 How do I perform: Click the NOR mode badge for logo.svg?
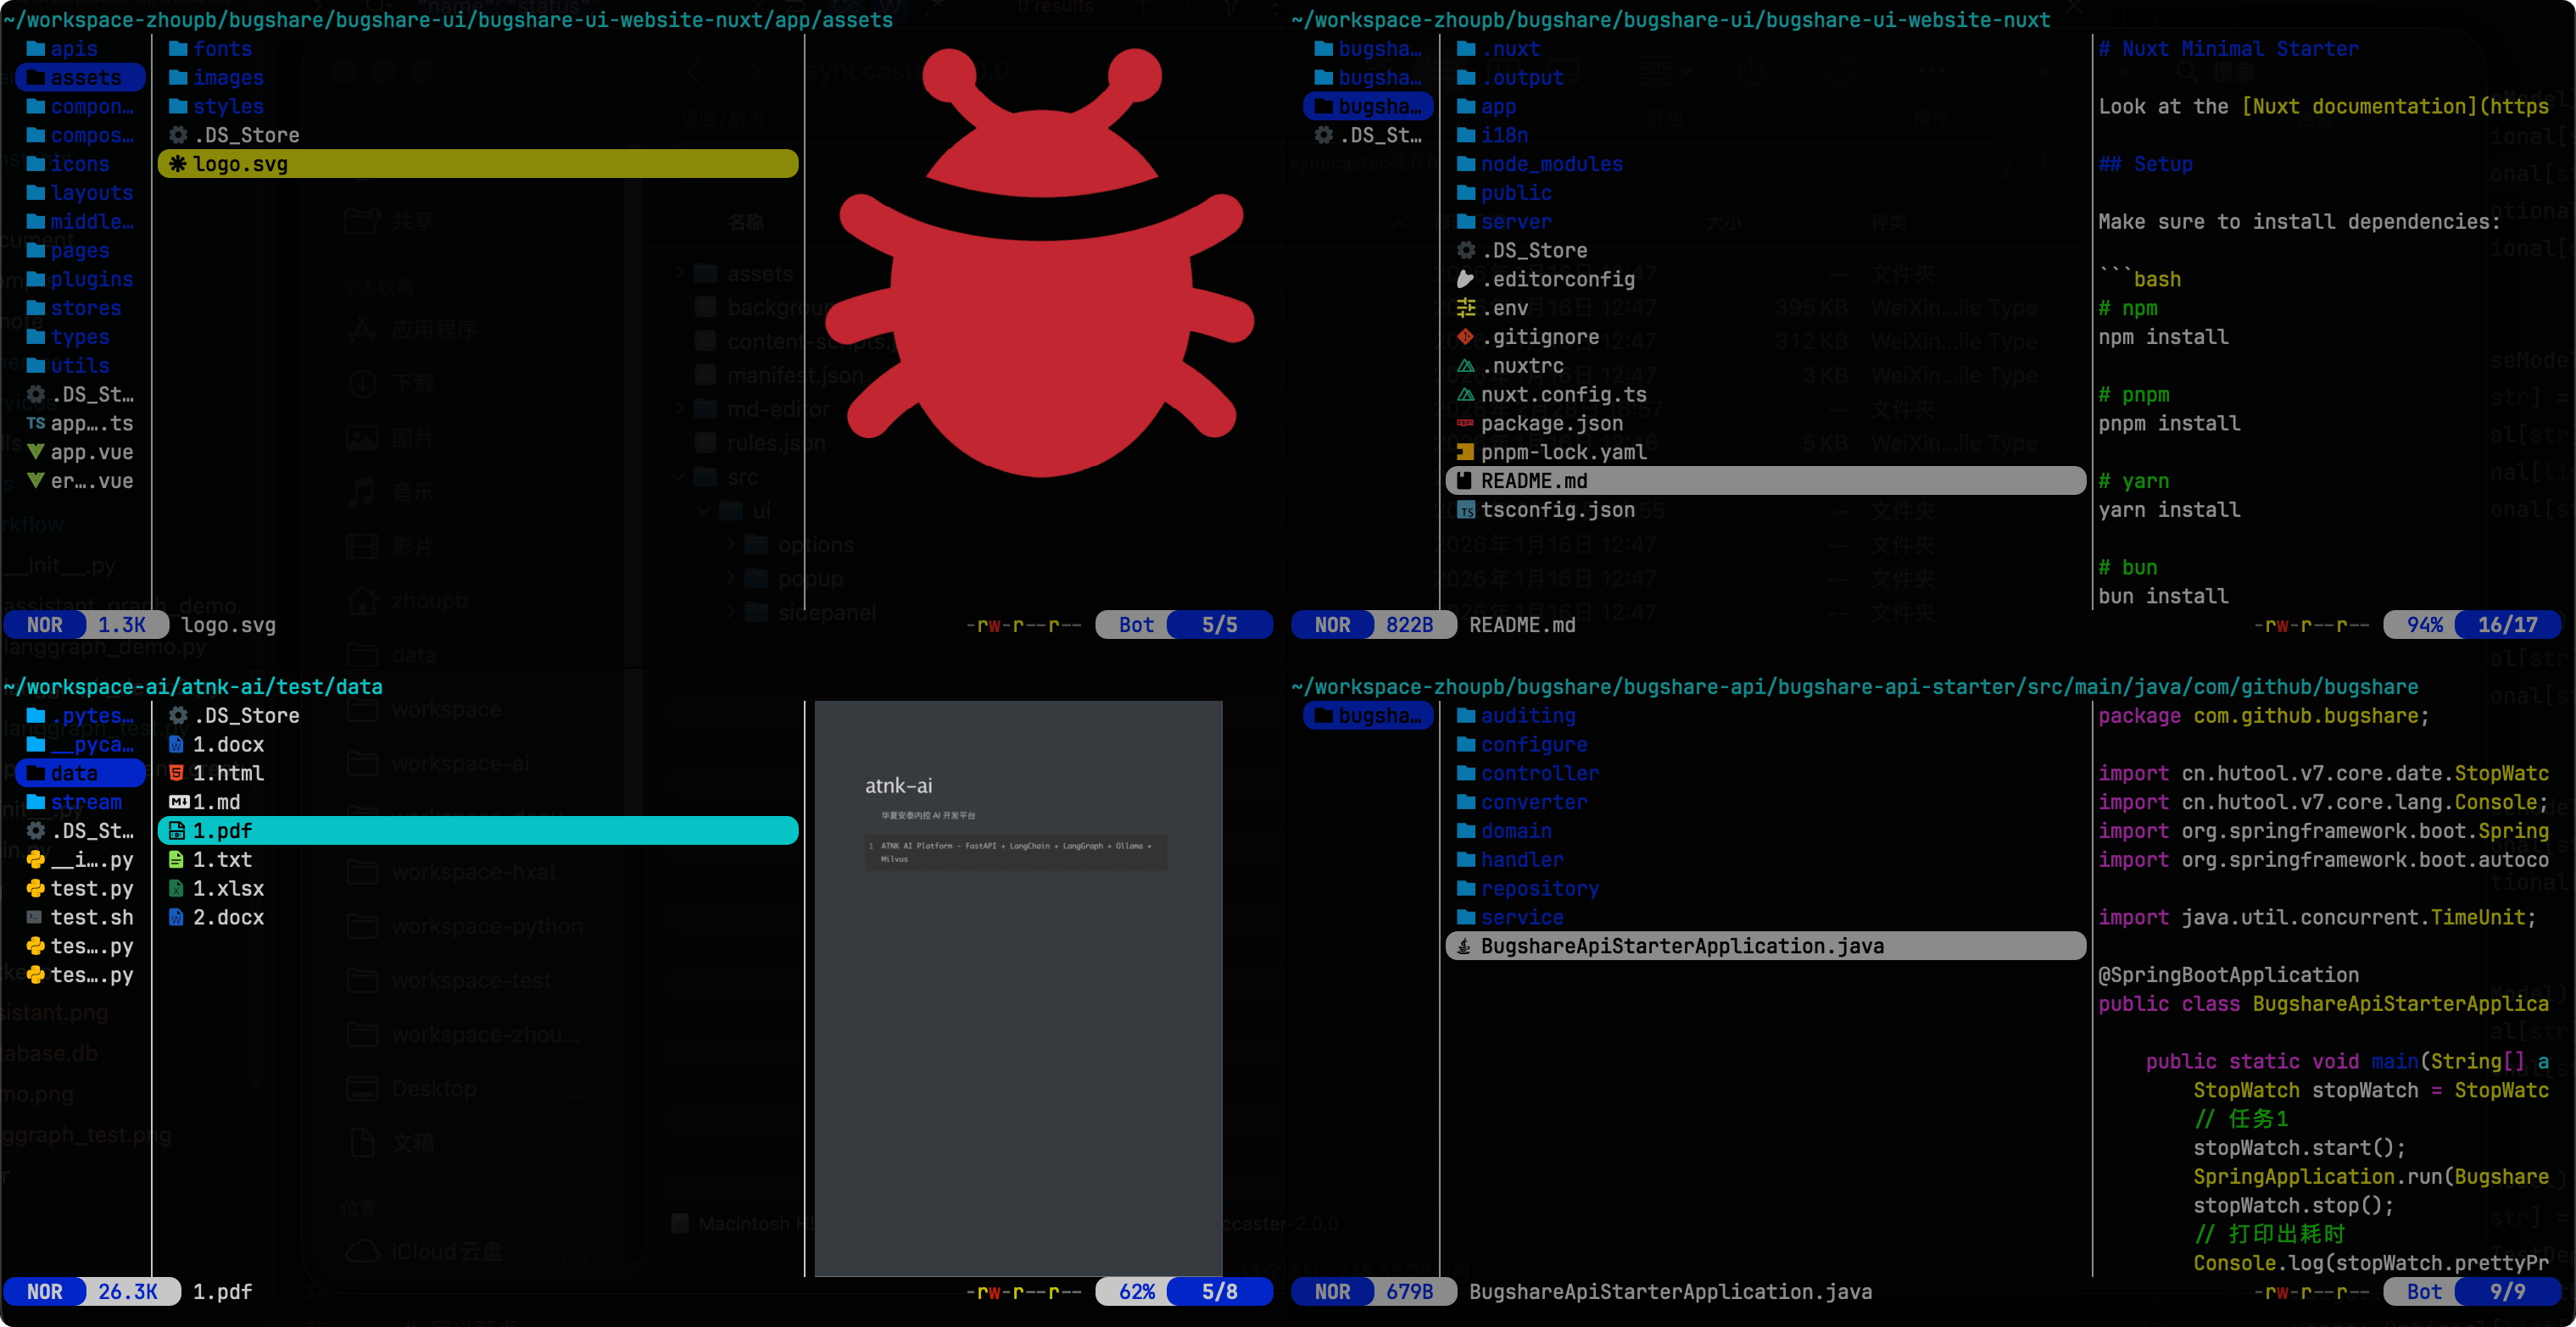(x=44, y=625)
